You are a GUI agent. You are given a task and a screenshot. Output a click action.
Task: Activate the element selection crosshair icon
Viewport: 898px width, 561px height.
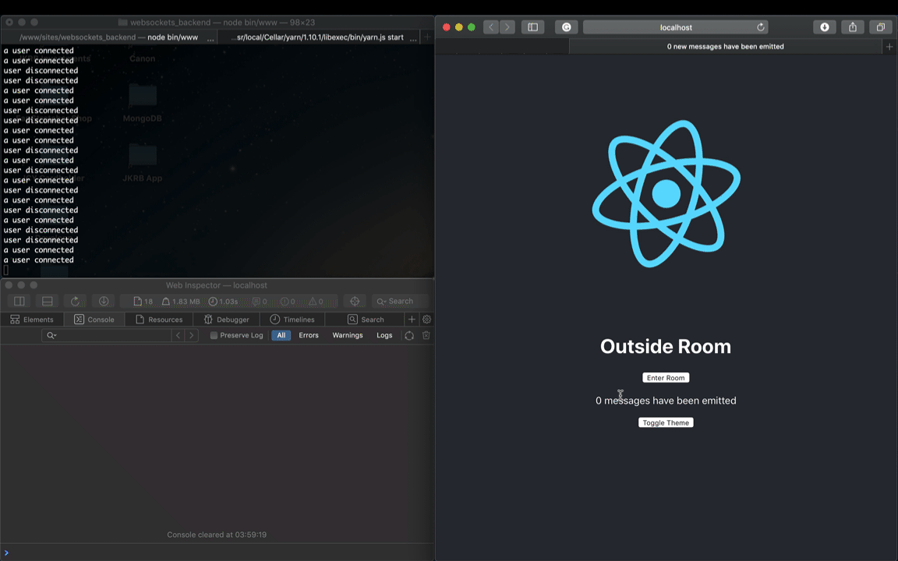355,301
